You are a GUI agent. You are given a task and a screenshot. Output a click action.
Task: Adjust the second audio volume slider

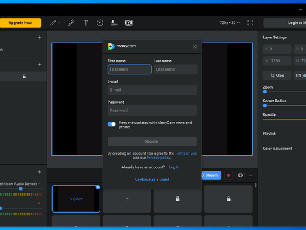[1, 208]
